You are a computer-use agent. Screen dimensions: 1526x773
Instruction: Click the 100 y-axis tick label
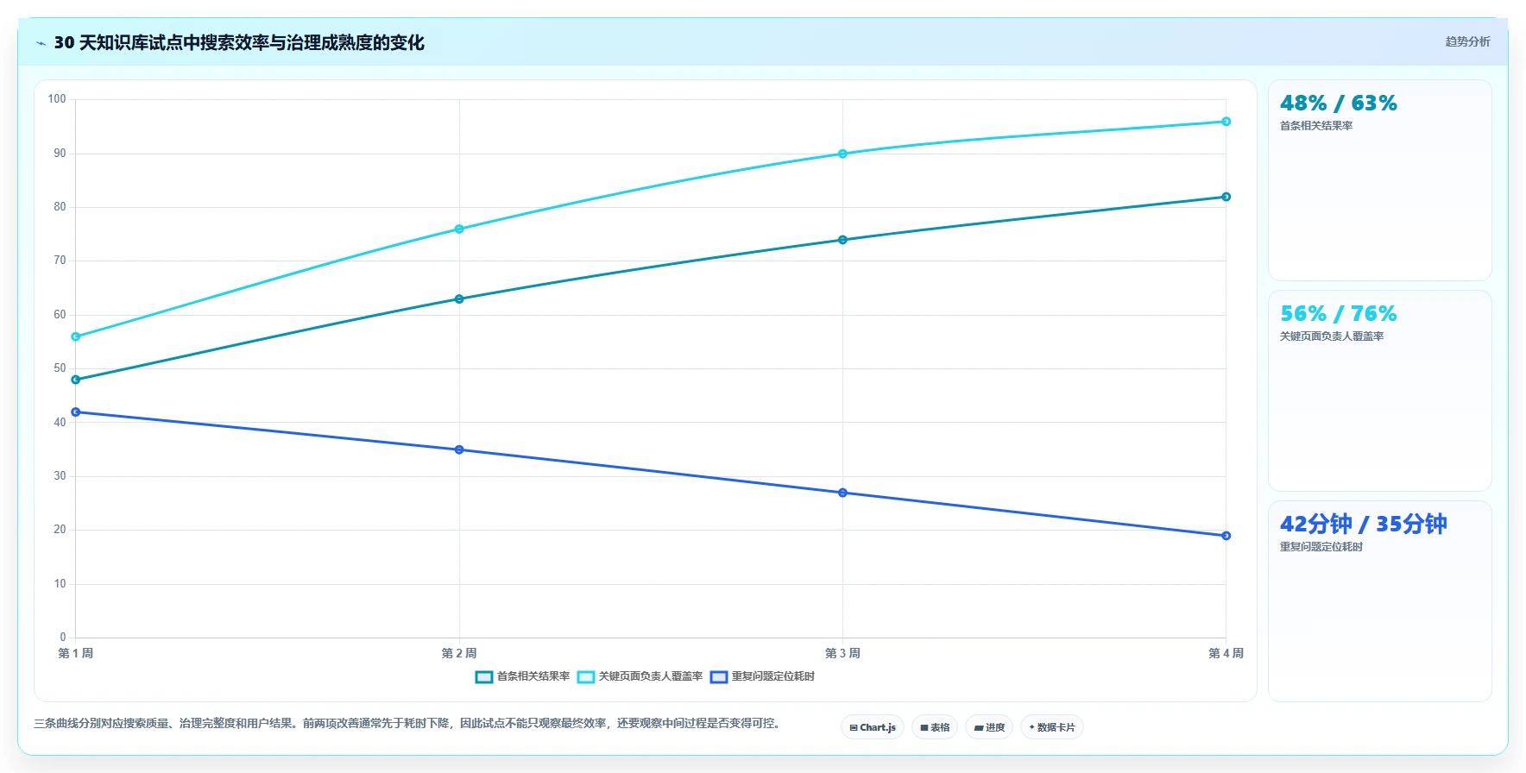[x=57, y=99]
